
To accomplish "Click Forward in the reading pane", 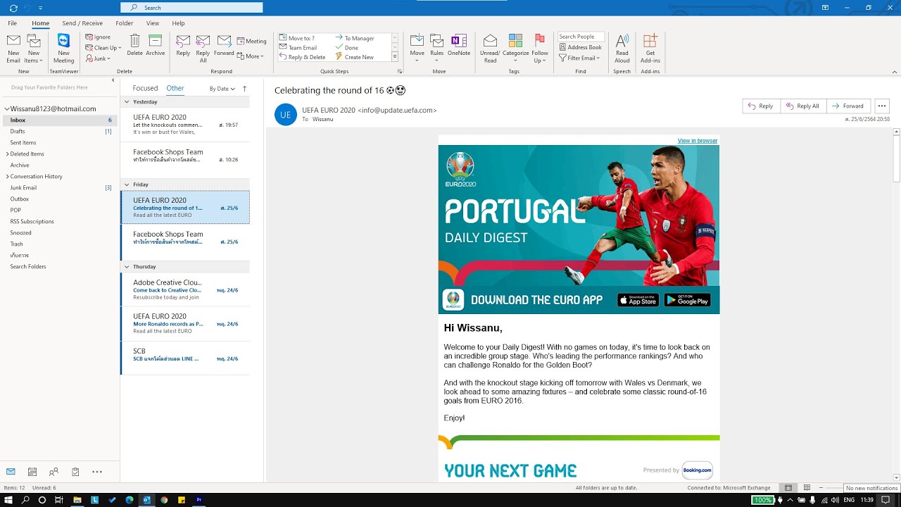I will point(848,106).
